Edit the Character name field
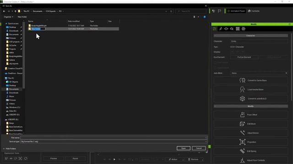293x164 pixels. click(x=259, y=41)
